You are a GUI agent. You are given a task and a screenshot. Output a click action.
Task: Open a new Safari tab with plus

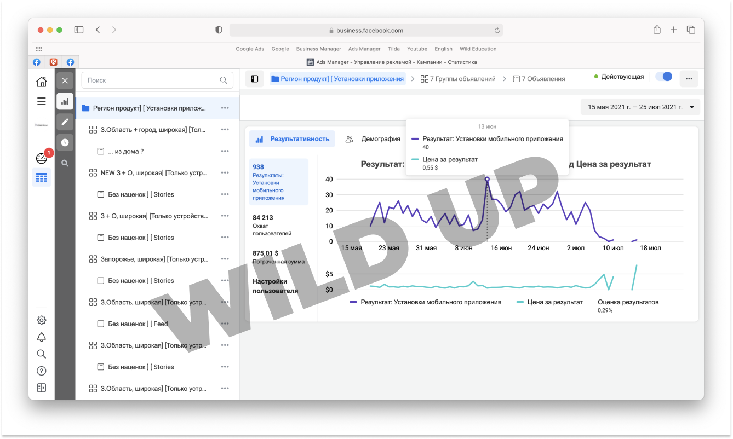pyautogui.click(x=674, y=30)
